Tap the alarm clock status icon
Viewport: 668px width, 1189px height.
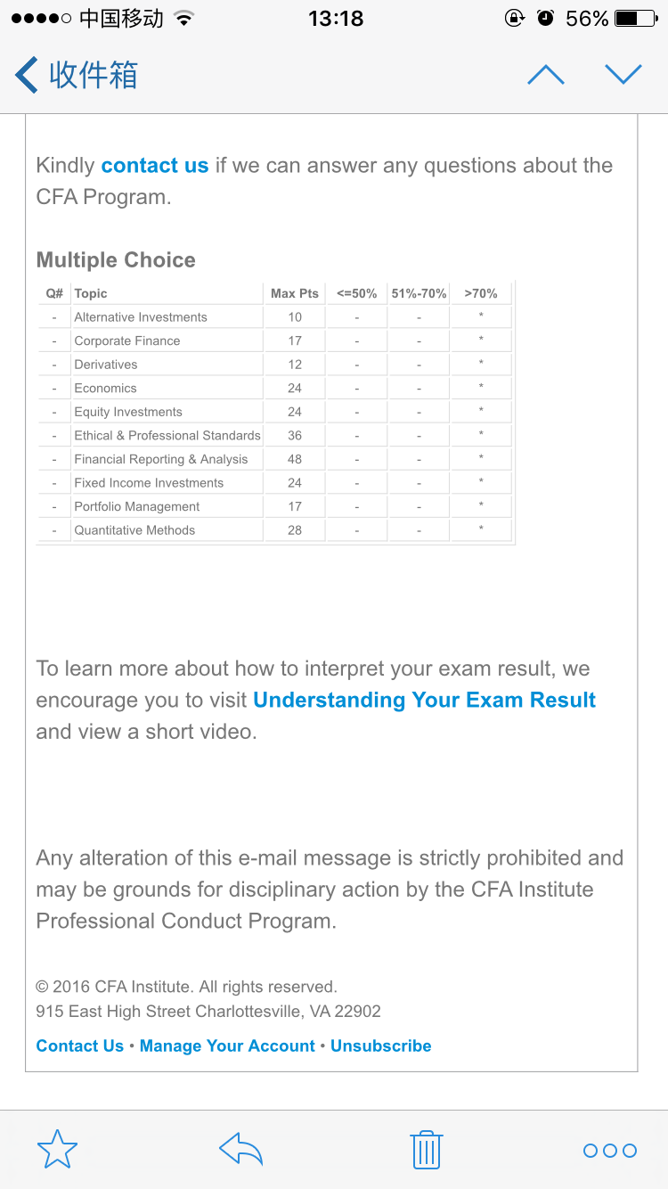coord(546,19)
